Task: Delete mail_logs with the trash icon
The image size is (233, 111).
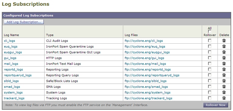Action: pyautogui.click(x=224, y=64)
